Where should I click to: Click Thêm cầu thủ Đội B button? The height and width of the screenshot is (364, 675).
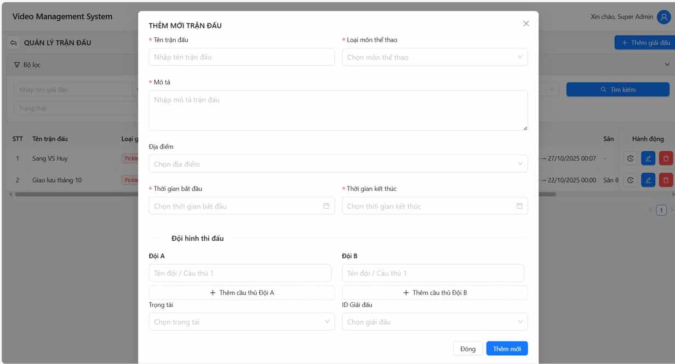[x=434, y=293]
